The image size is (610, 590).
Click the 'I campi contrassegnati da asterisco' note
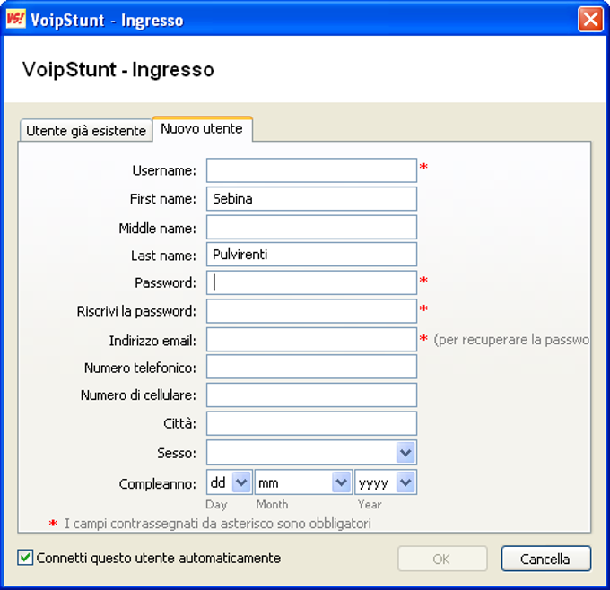tap(218, 524)
